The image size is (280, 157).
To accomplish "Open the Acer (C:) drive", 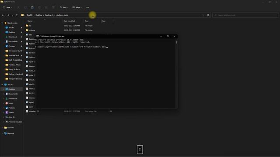I will point(12,117).
